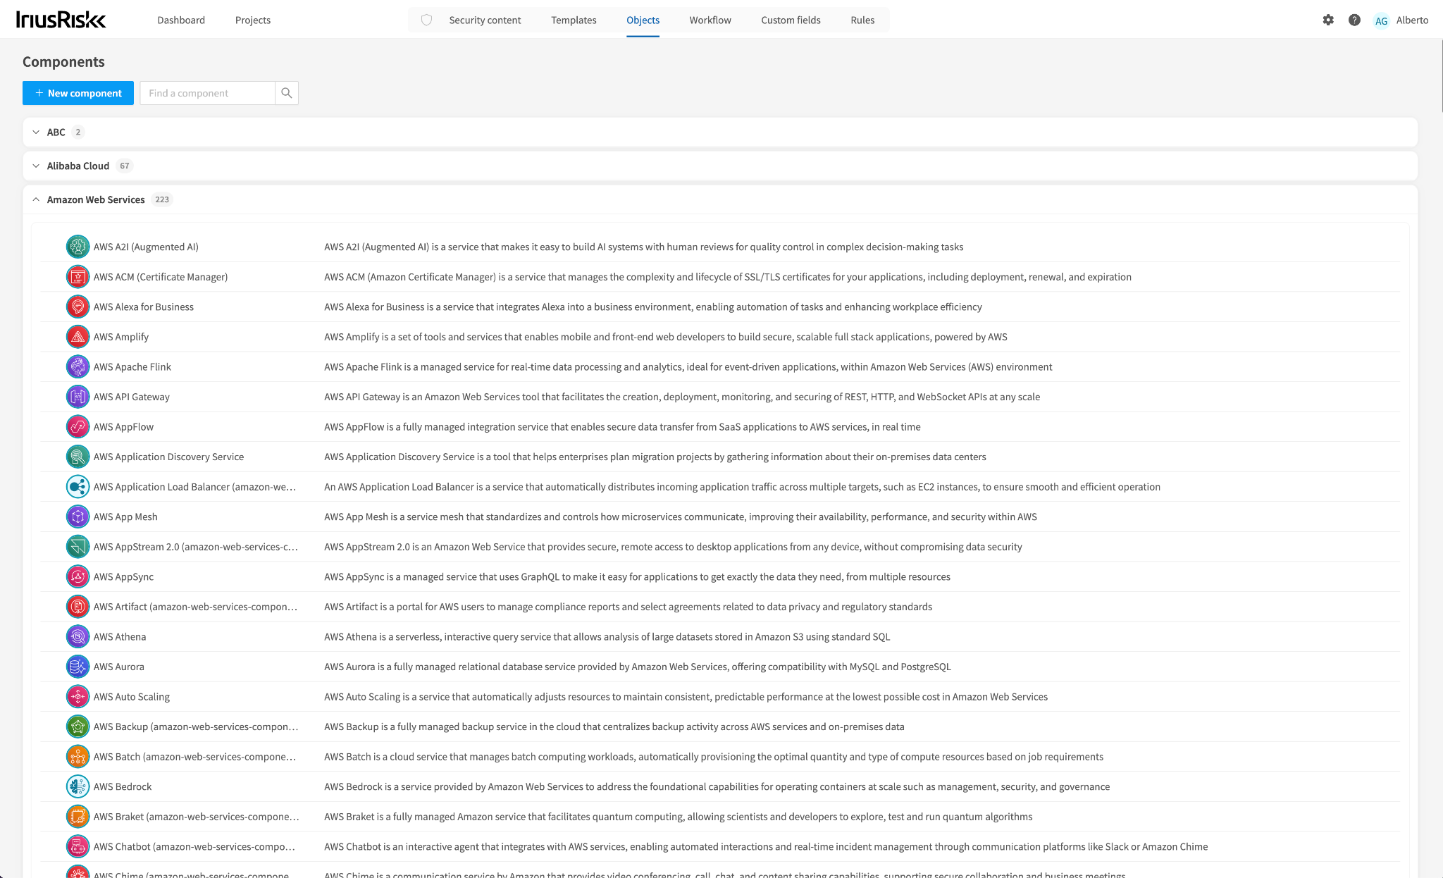
Task: Click the AWS Amplify component icon
Action: coord(78,337)
